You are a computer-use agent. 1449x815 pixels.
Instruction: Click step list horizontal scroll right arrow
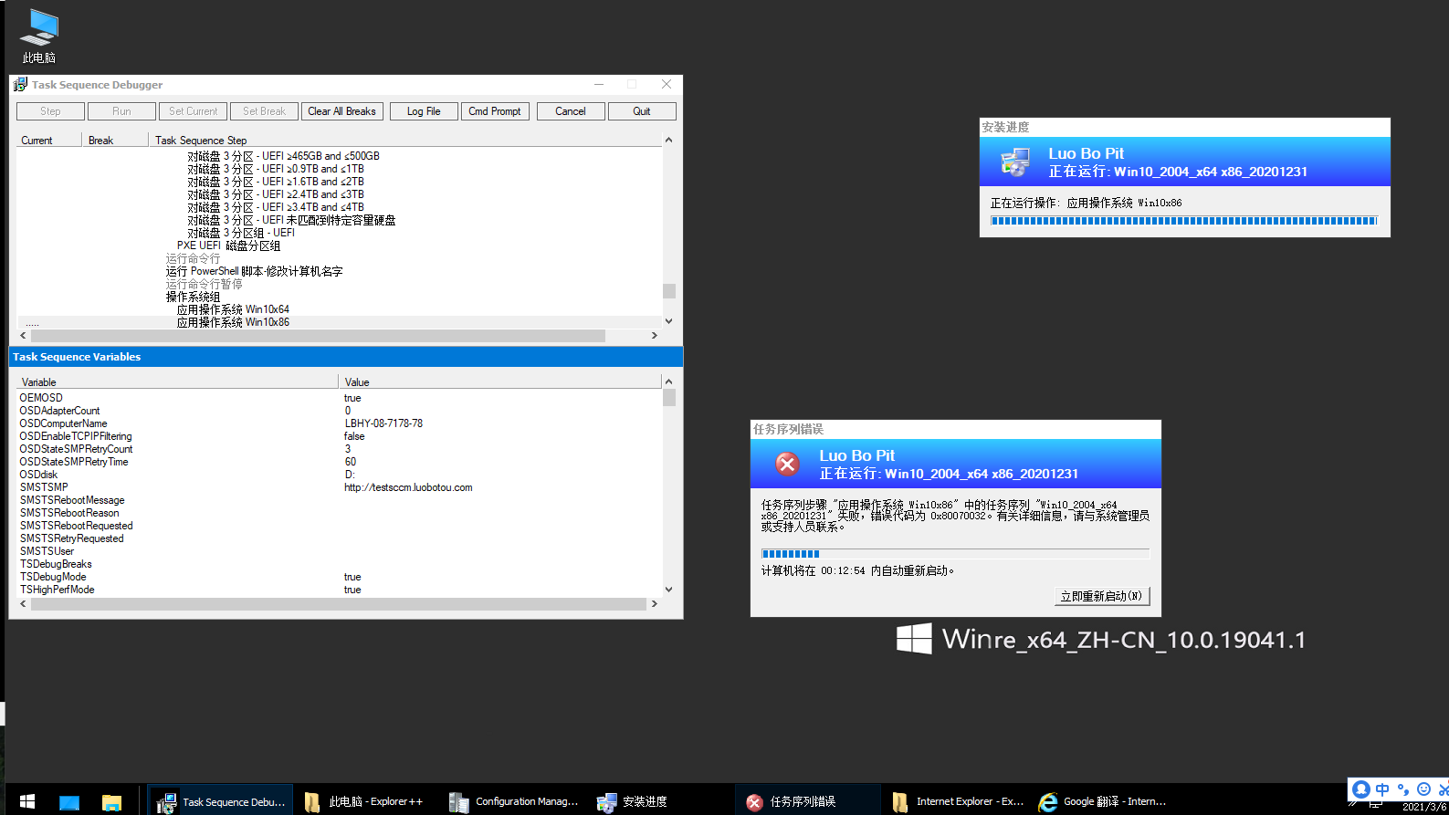tap(655, 336)
